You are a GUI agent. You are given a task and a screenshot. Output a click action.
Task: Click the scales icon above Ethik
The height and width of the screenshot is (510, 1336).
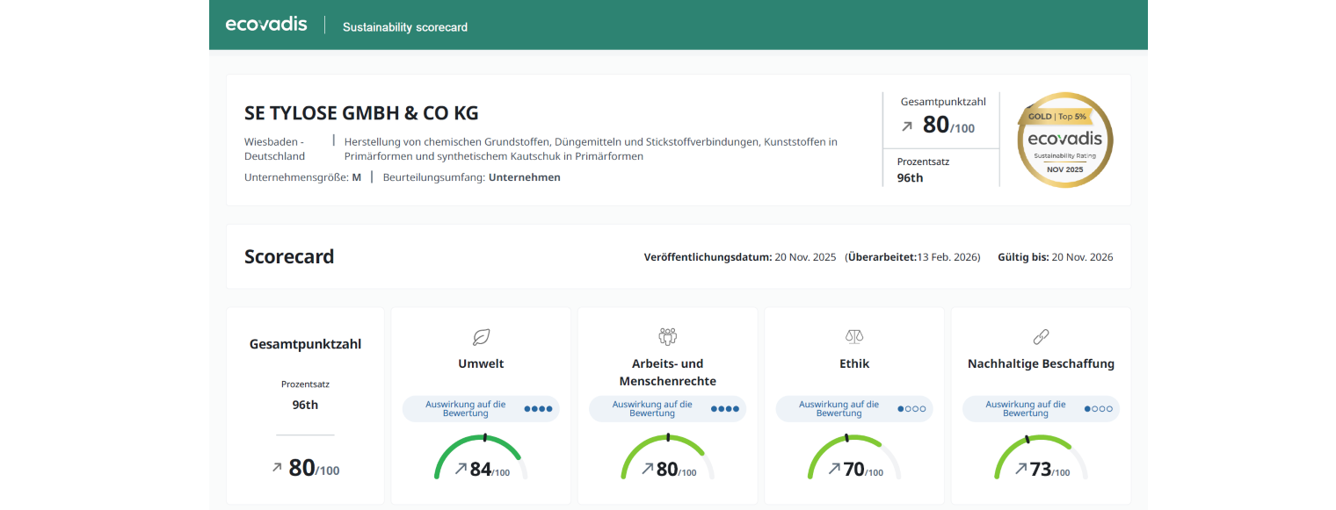(x=853, y=335)
